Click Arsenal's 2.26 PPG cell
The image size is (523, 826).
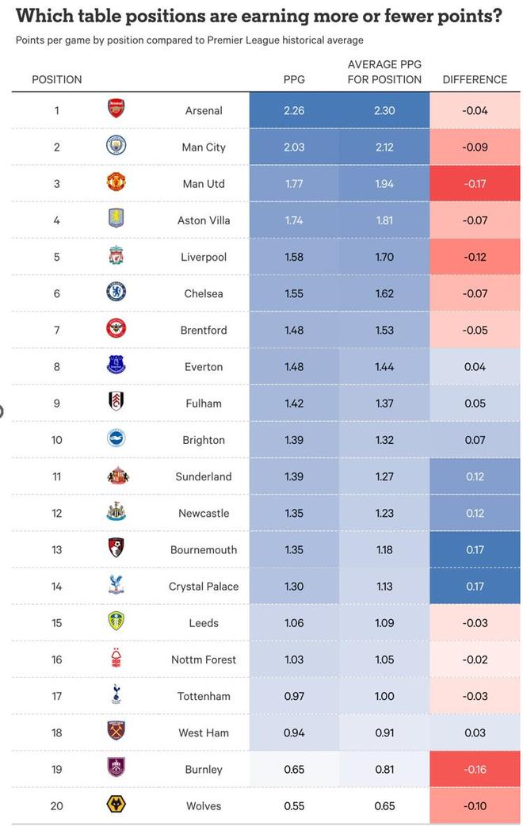click(294, 110)
